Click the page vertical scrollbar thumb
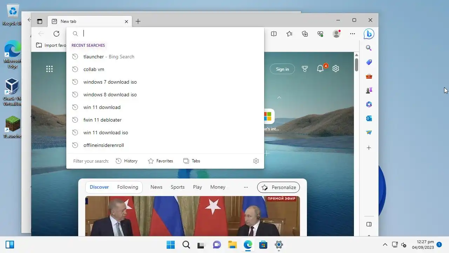 coord(356,65)
